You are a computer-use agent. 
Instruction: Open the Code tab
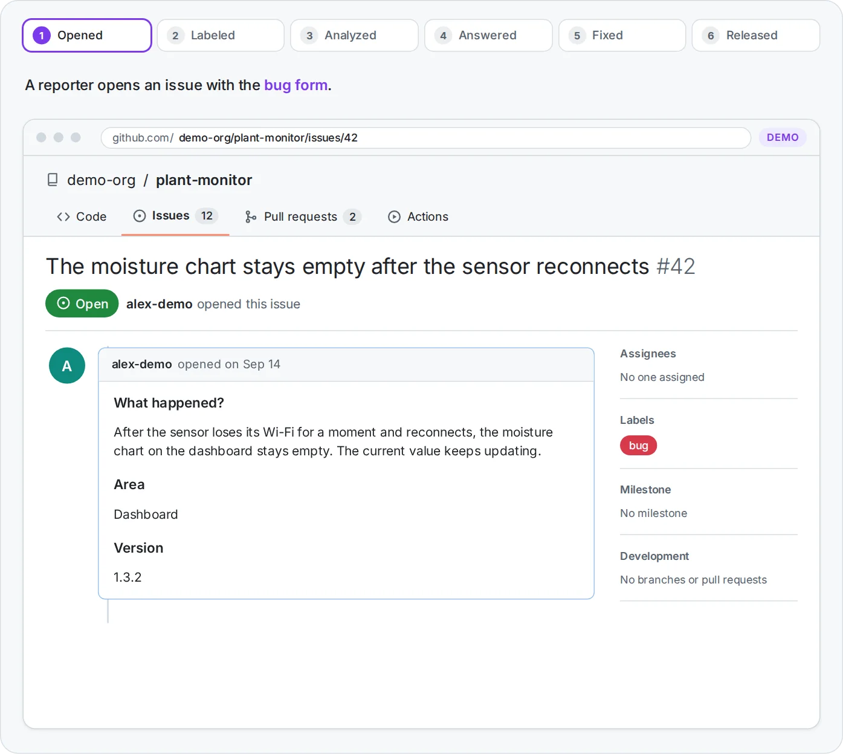click(x=82, y=216)
